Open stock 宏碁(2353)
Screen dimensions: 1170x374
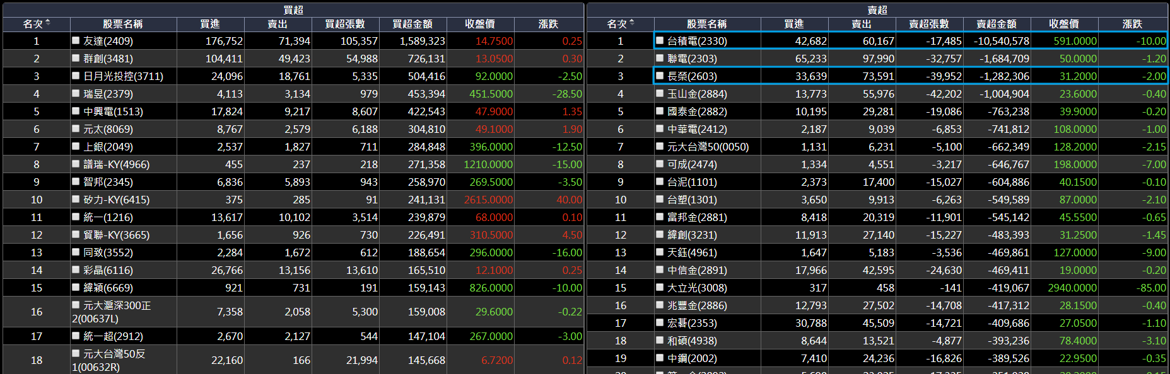tap(692, 323)
